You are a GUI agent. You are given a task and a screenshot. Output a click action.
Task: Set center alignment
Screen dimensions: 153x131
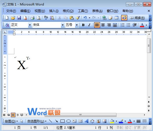click(x=103, y=25)
